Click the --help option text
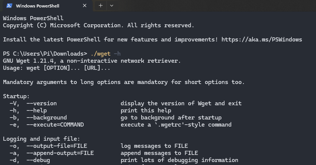The image size is (316, 165). point(37,110)
